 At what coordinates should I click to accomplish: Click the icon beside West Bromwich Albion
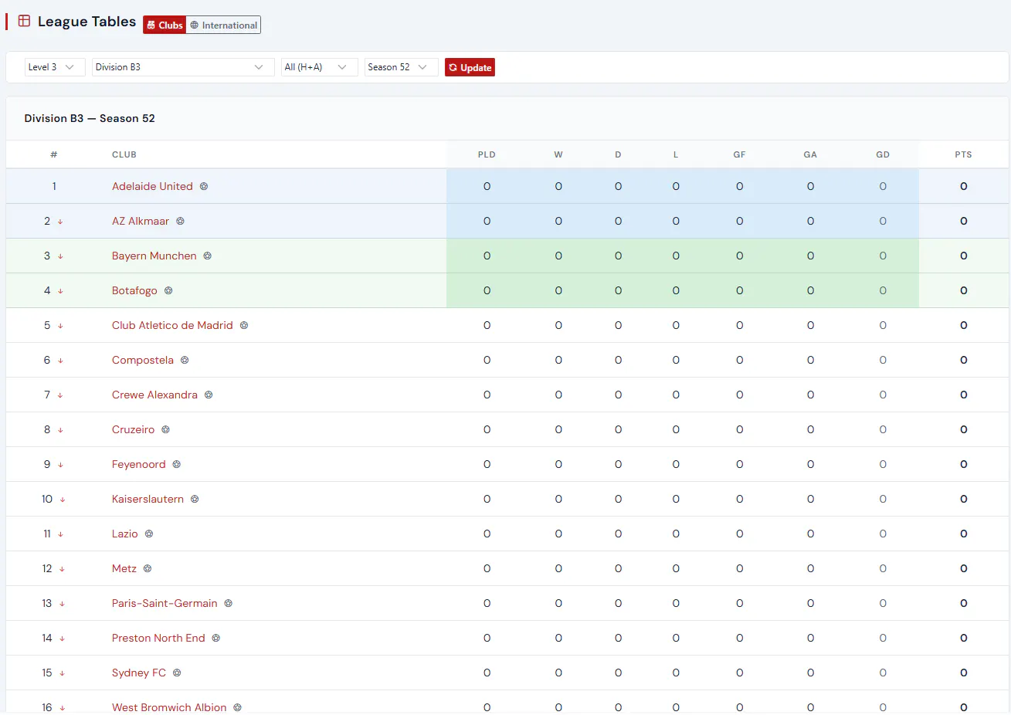pyautogui.click(x=238, y=707)
